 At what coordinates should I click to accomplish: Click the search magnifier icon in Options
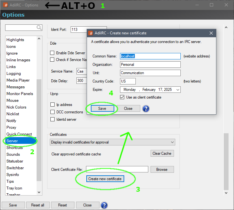click(x=39, y=28)
